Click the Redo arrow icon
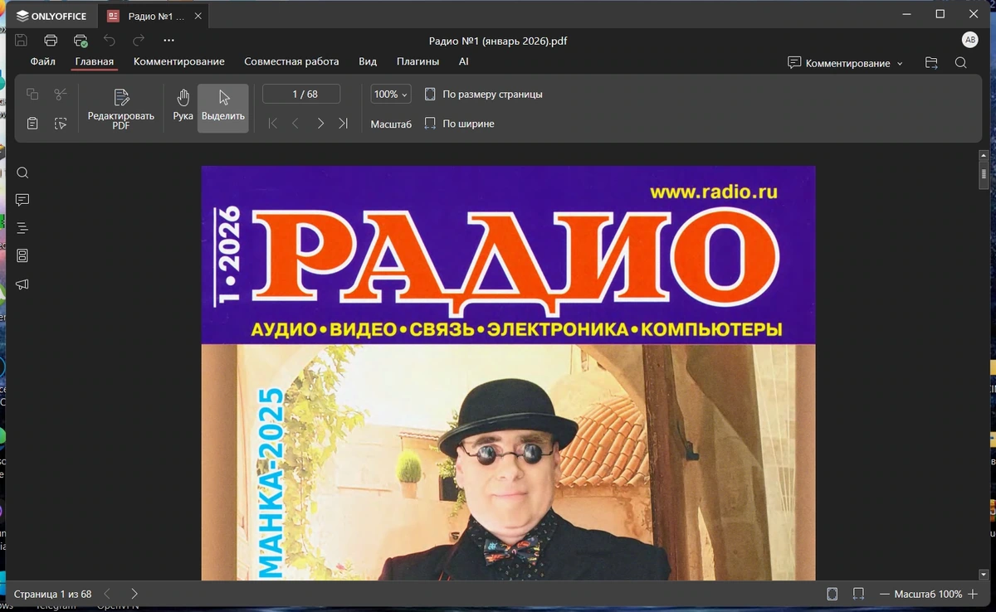The width and height of the screenshot is (996, 612). [x=139, y=40]
